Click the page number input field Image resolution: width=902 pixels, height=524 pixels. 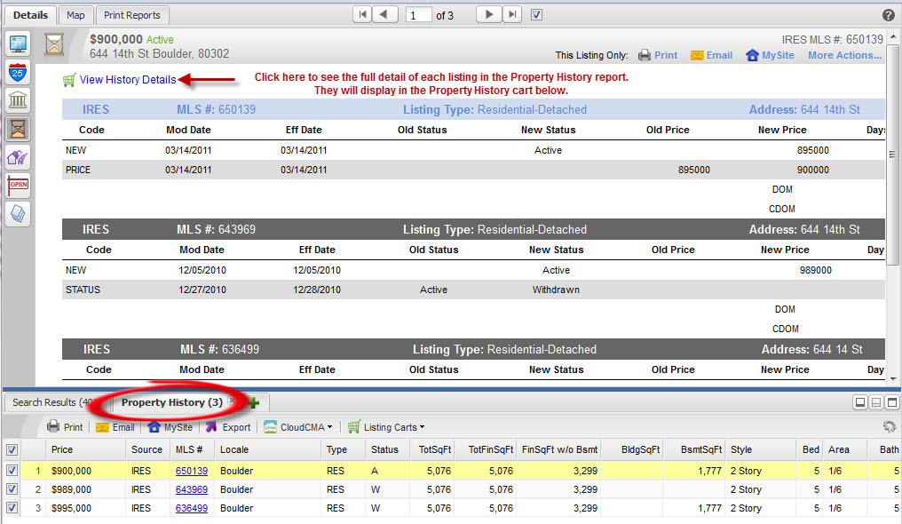pos(419,15)
